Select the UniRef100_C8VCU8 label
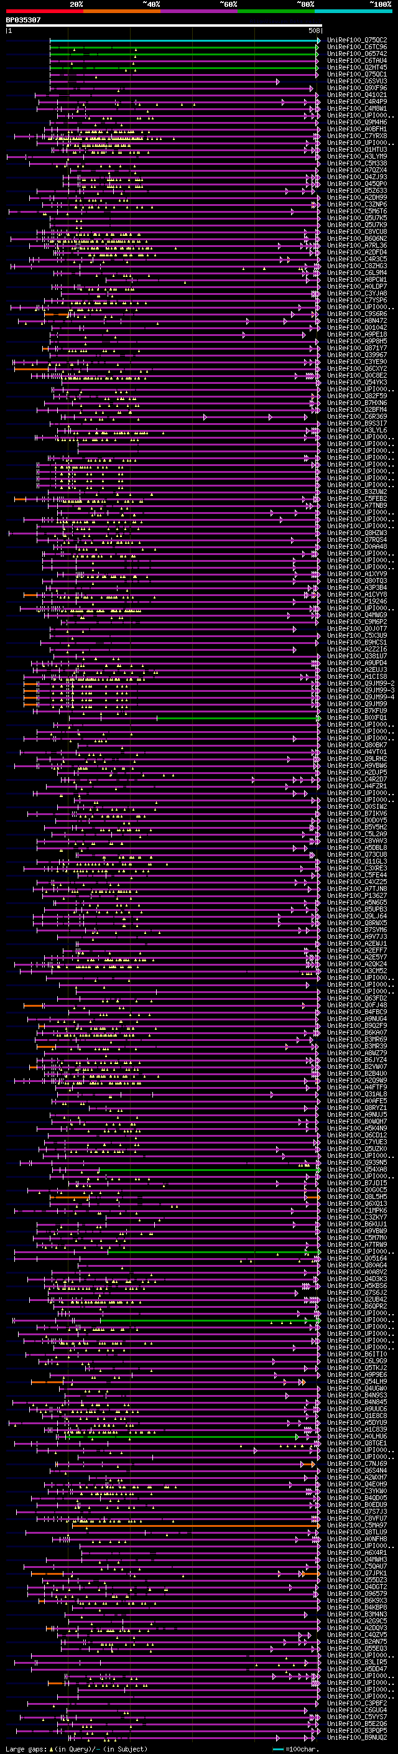398x1754 pixels. click(357, 232)
